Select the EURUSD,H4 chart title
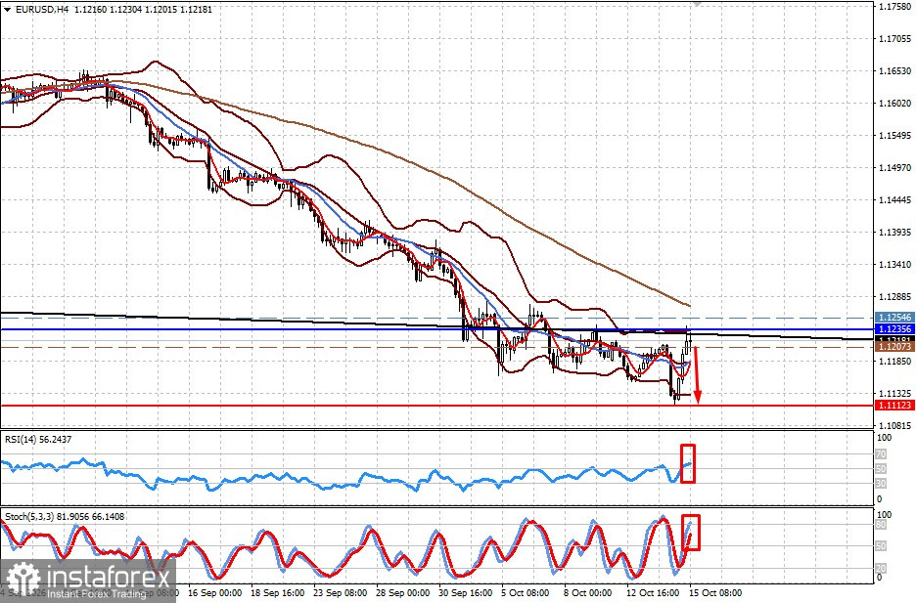Image resolution: width=916 pixels, height=603 pixels. (x=40, y=10)
